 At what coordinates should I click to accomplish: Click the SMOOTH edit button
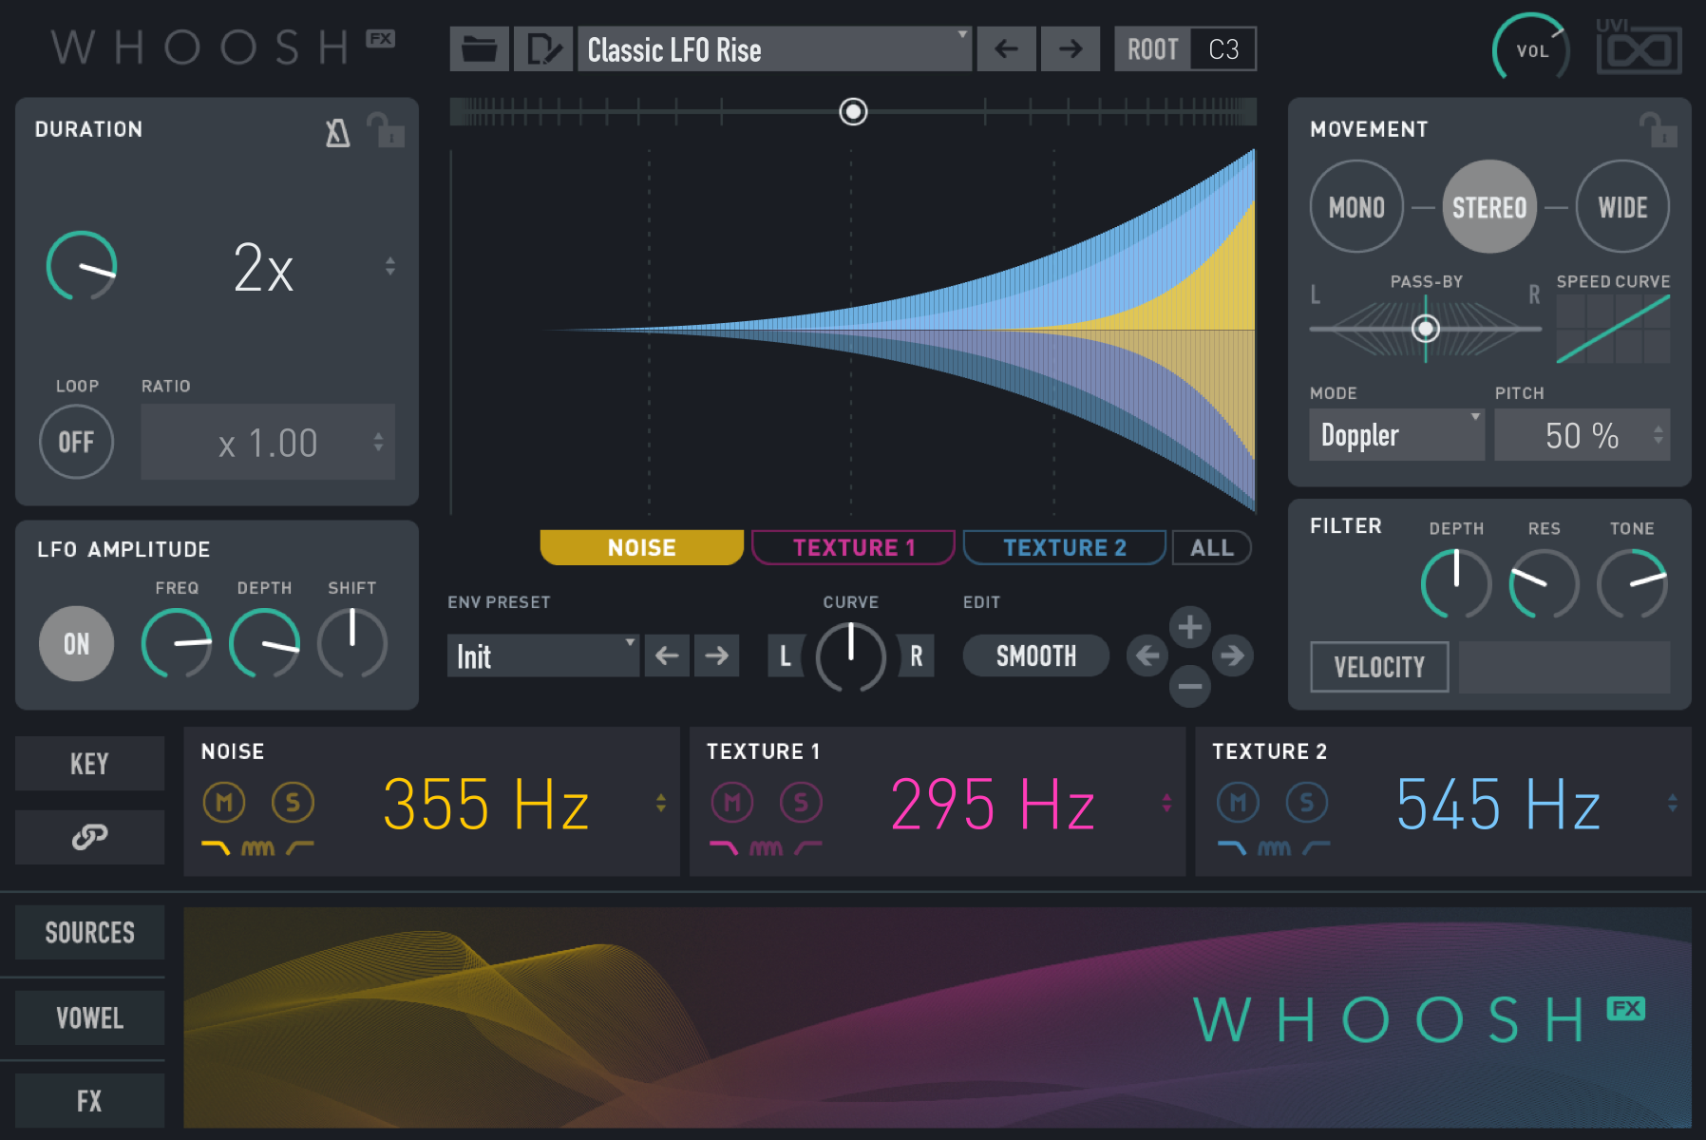pyautogui.click(x=1035, y=655)
